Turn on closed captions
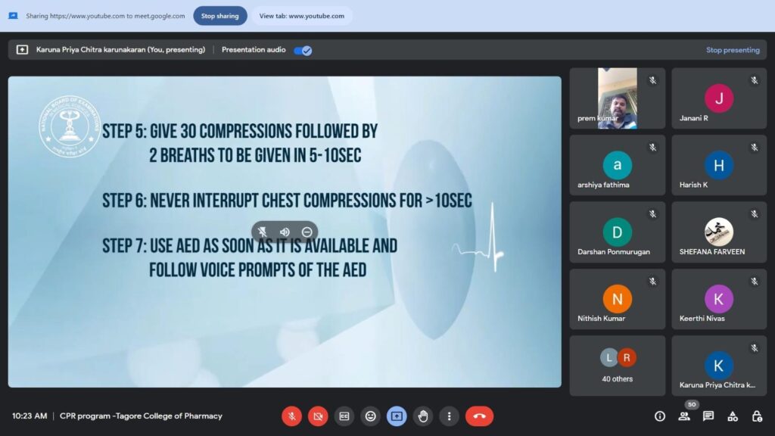This screenshot has width=775, height=436. tap(344, 416)
